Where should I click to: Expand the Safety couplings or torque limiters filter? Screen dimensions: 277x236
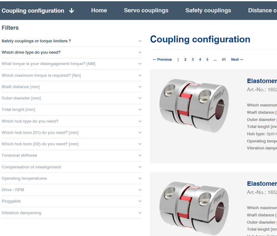(140, 41)
